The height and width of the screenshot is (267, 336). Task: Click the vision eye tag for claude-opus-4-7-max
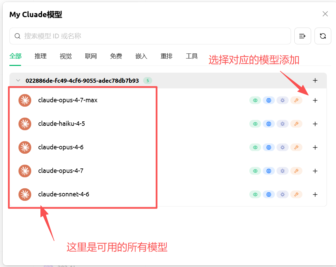click(x=255, y=100)
